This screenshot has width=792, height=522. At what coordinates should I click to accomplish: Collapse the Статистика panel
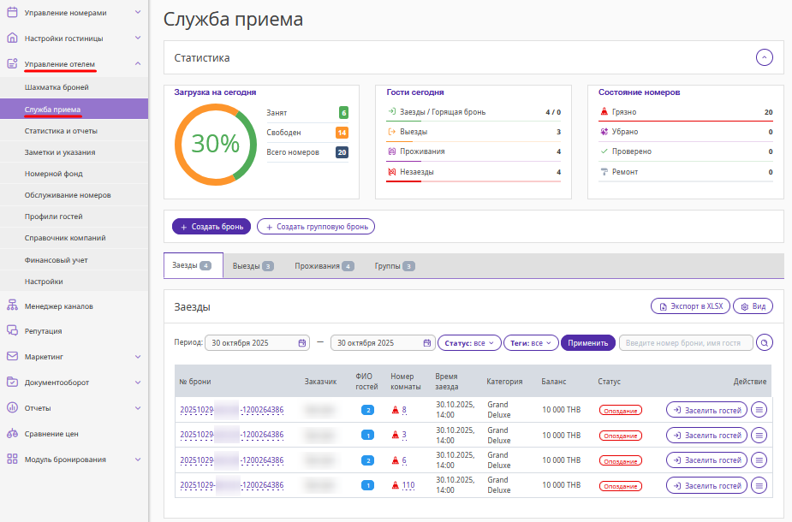[x=765, y=58]
